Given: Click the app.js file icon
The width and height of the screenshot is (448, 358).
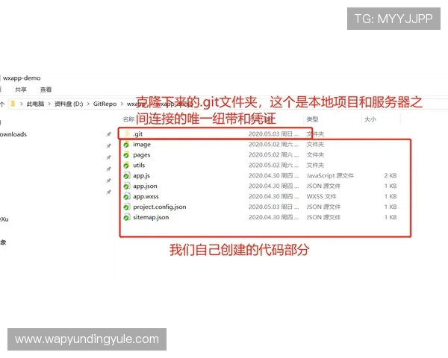Looking at the screenshot, I should 126,175.
